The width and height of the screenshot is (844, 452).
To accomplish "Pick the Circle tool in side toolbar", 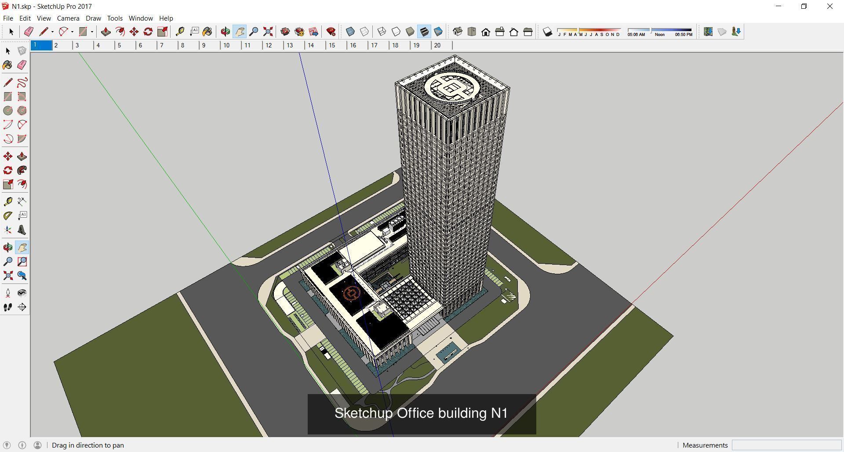I will (x=8, y=111).
